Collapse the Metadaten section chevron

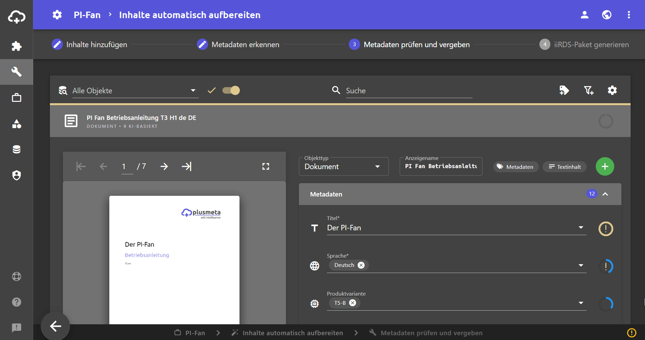605,194
